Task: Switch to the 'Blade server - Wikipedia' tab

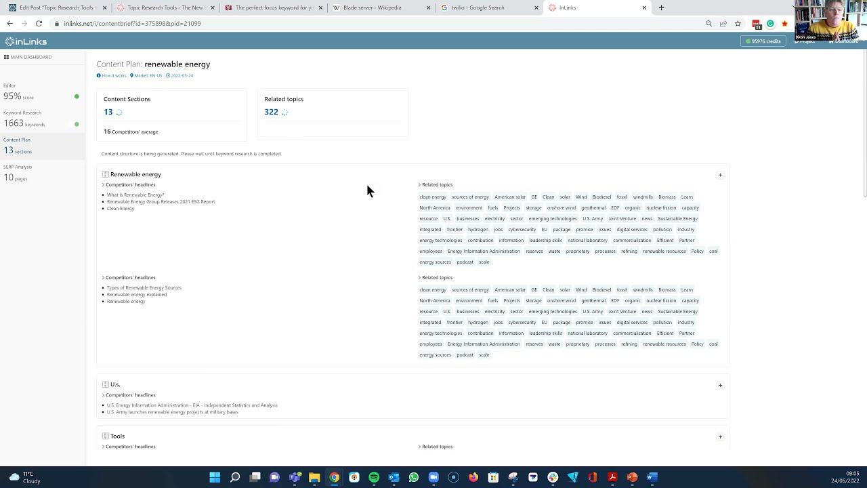Action: [381, 7]
